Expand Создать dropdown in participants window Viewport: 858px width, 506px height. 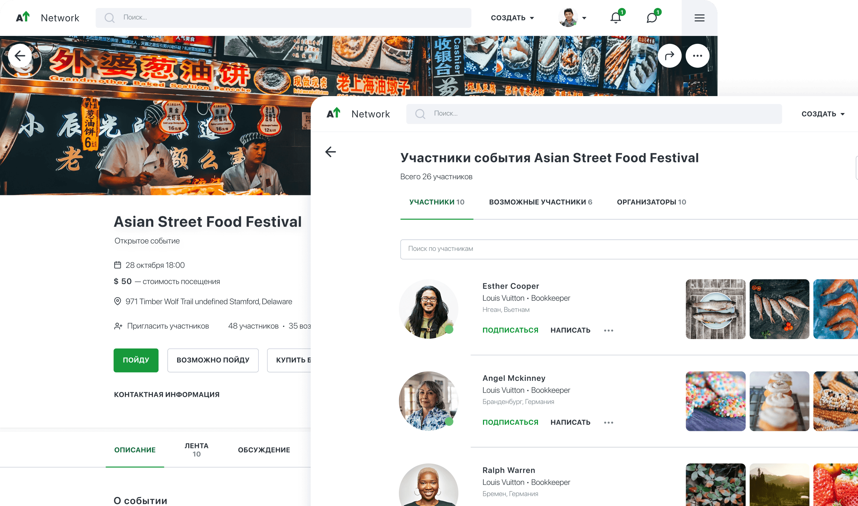[x=823, y=114]
